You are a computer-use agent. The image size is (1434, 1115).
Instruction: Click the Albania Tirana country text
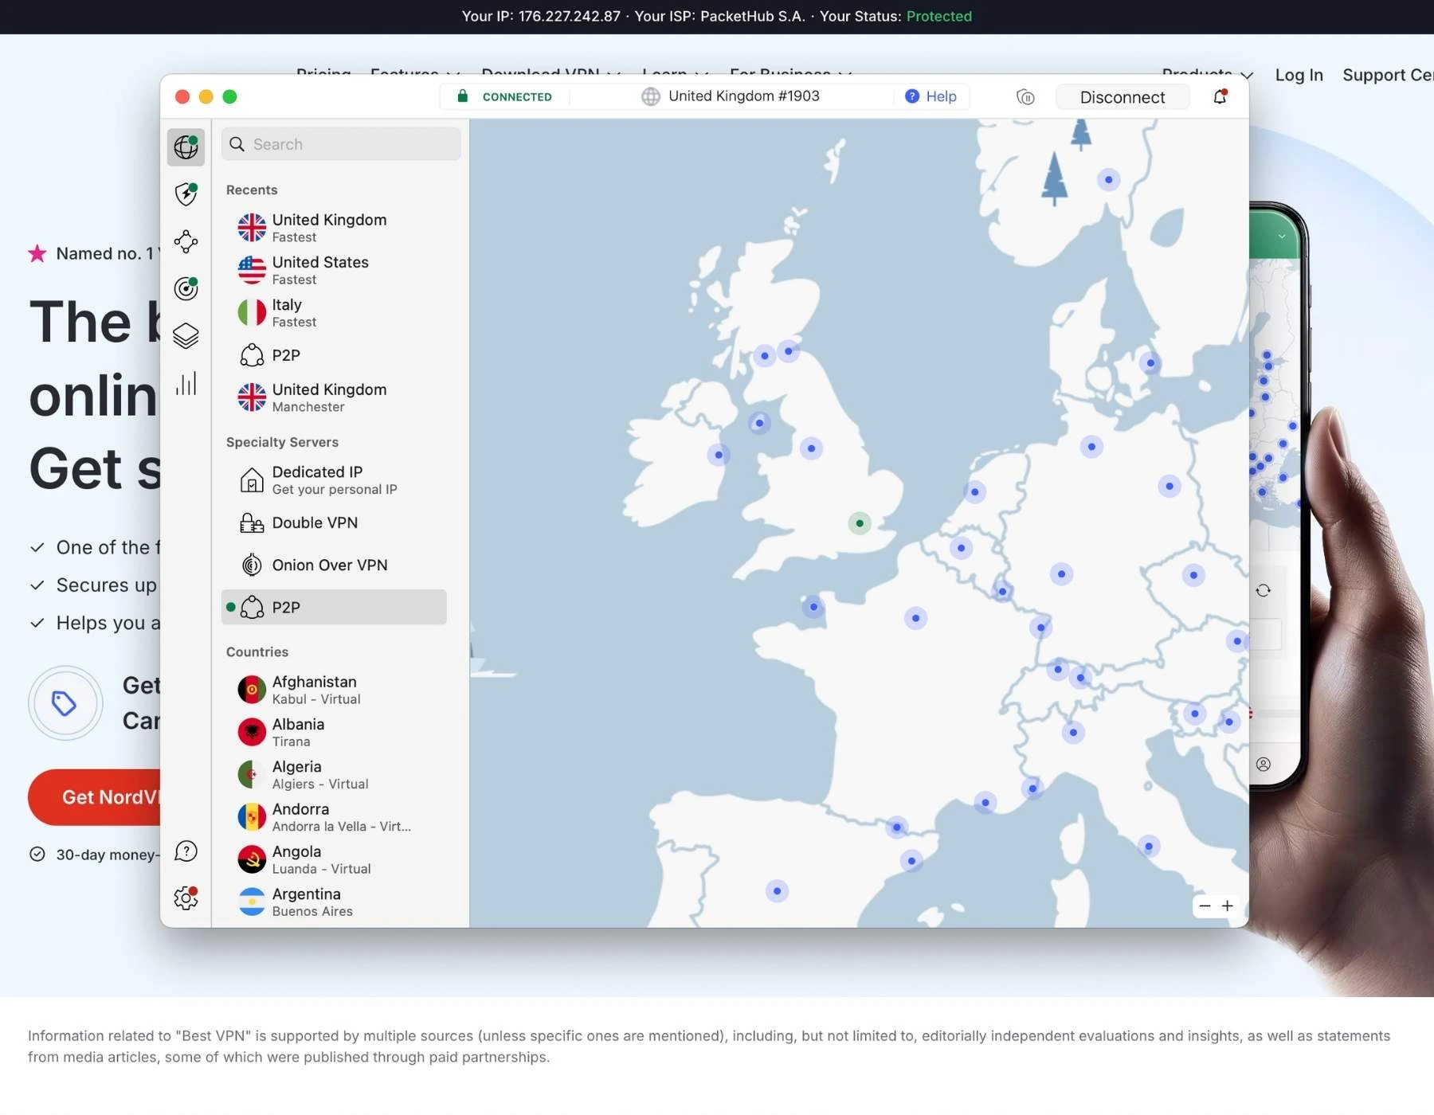pyautogui.click(x=298, y=733)
